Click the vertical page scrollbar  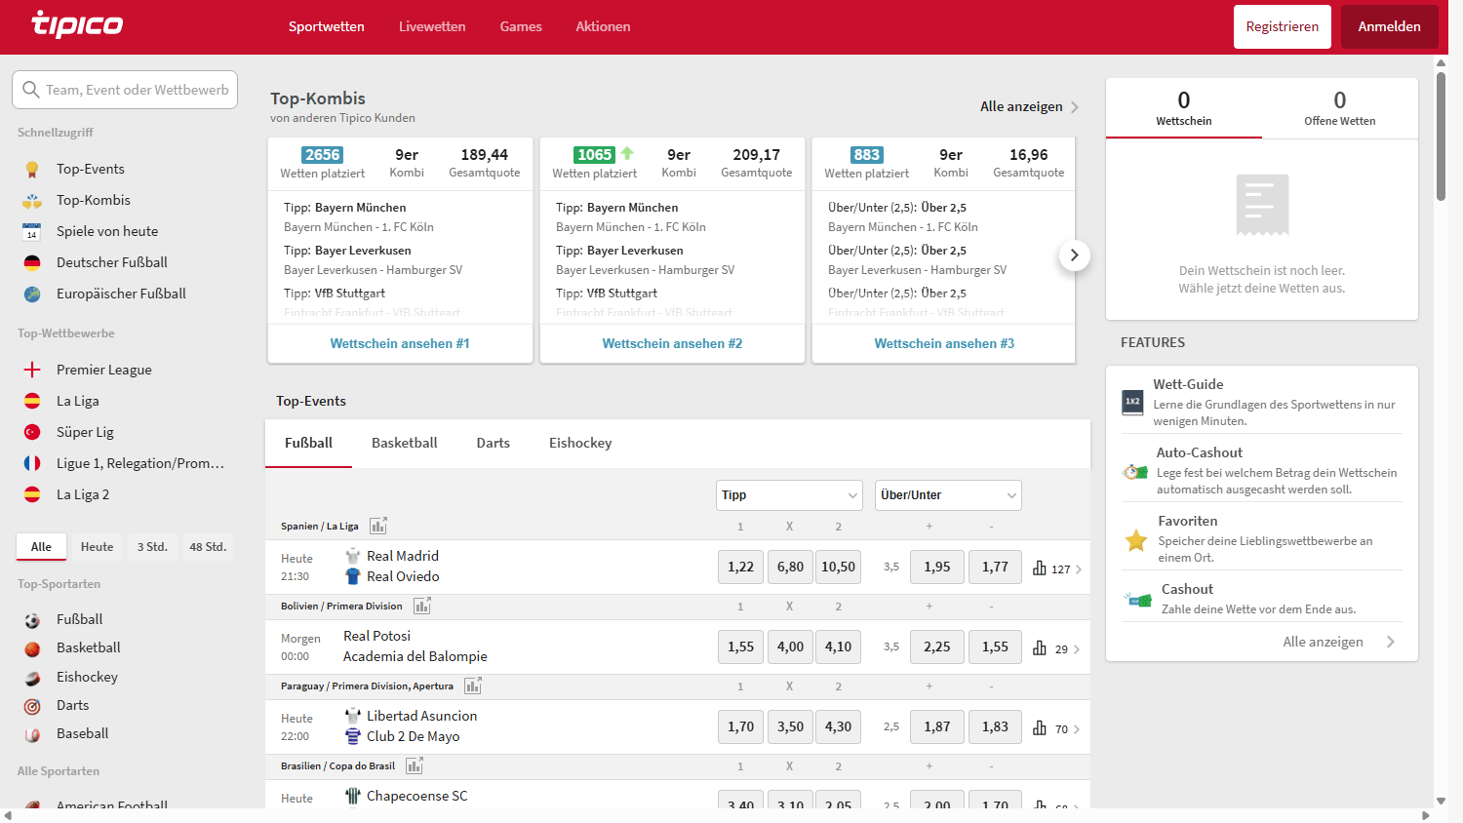(x=1441, y=136)
